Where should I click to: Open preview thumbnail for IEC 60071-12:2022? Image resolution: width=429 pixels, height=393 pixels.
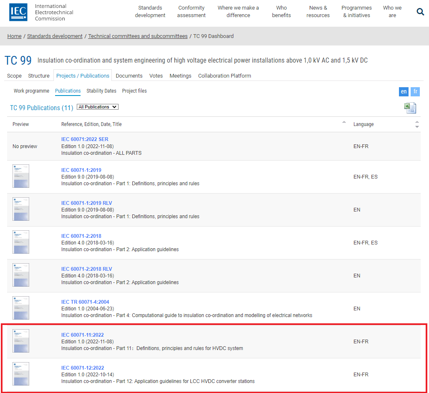pyautogui.click(x=21, y=374)
